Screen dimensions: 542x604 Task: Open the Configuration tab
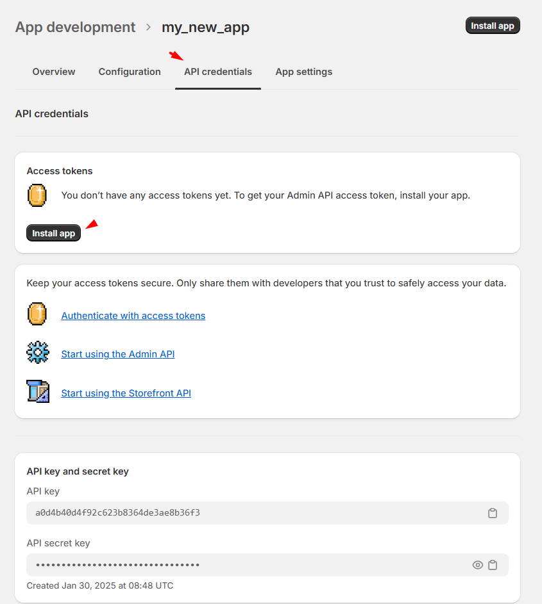(130, 72)
